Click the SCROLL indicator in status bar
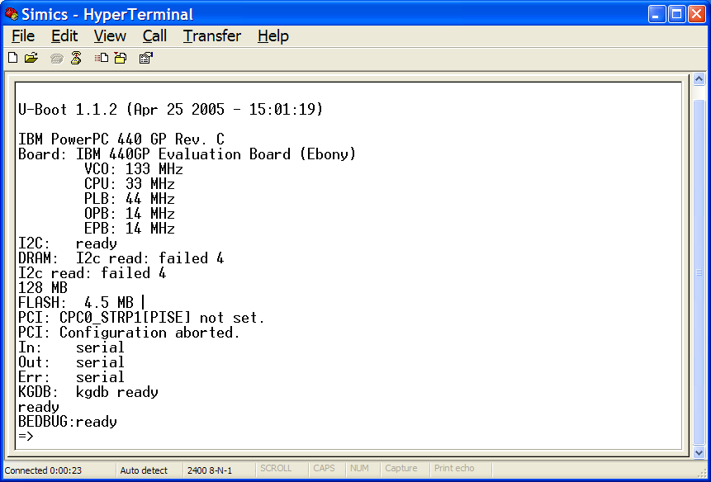The image size is (711, 482). (276, 469)
